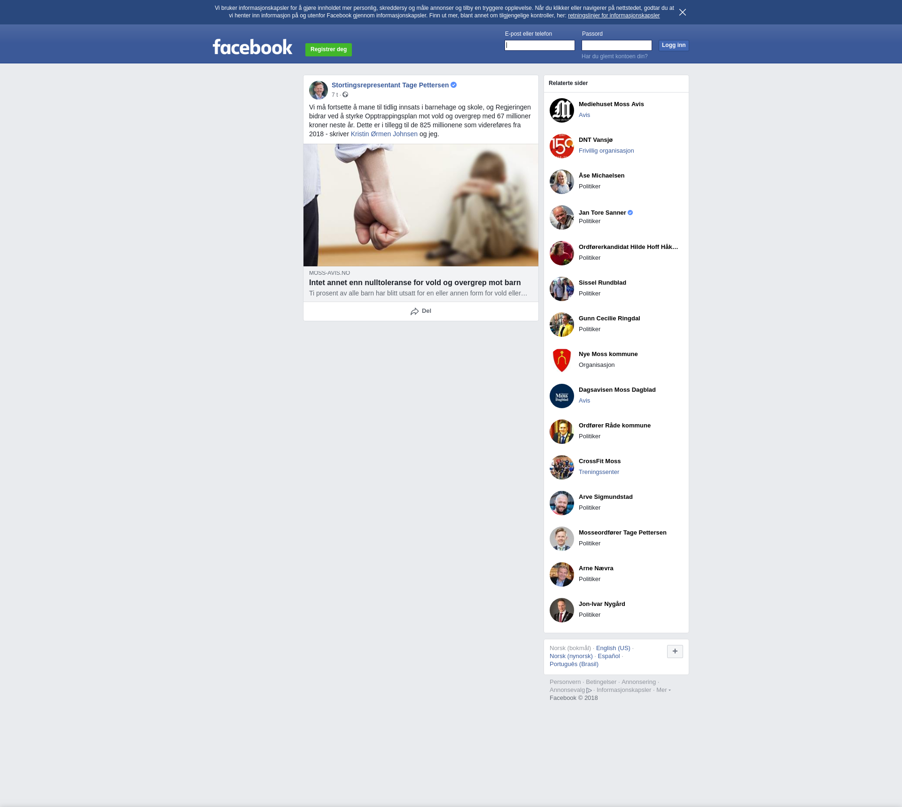
Task: Click the Registrer deg button
Action: [x=328, y=49]
